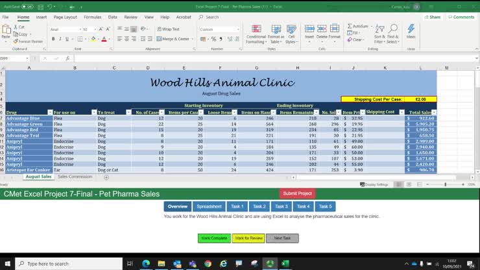Open the Name Box dropdown arrow
This screenshot has height=270, width=480.
coord(27,58)
